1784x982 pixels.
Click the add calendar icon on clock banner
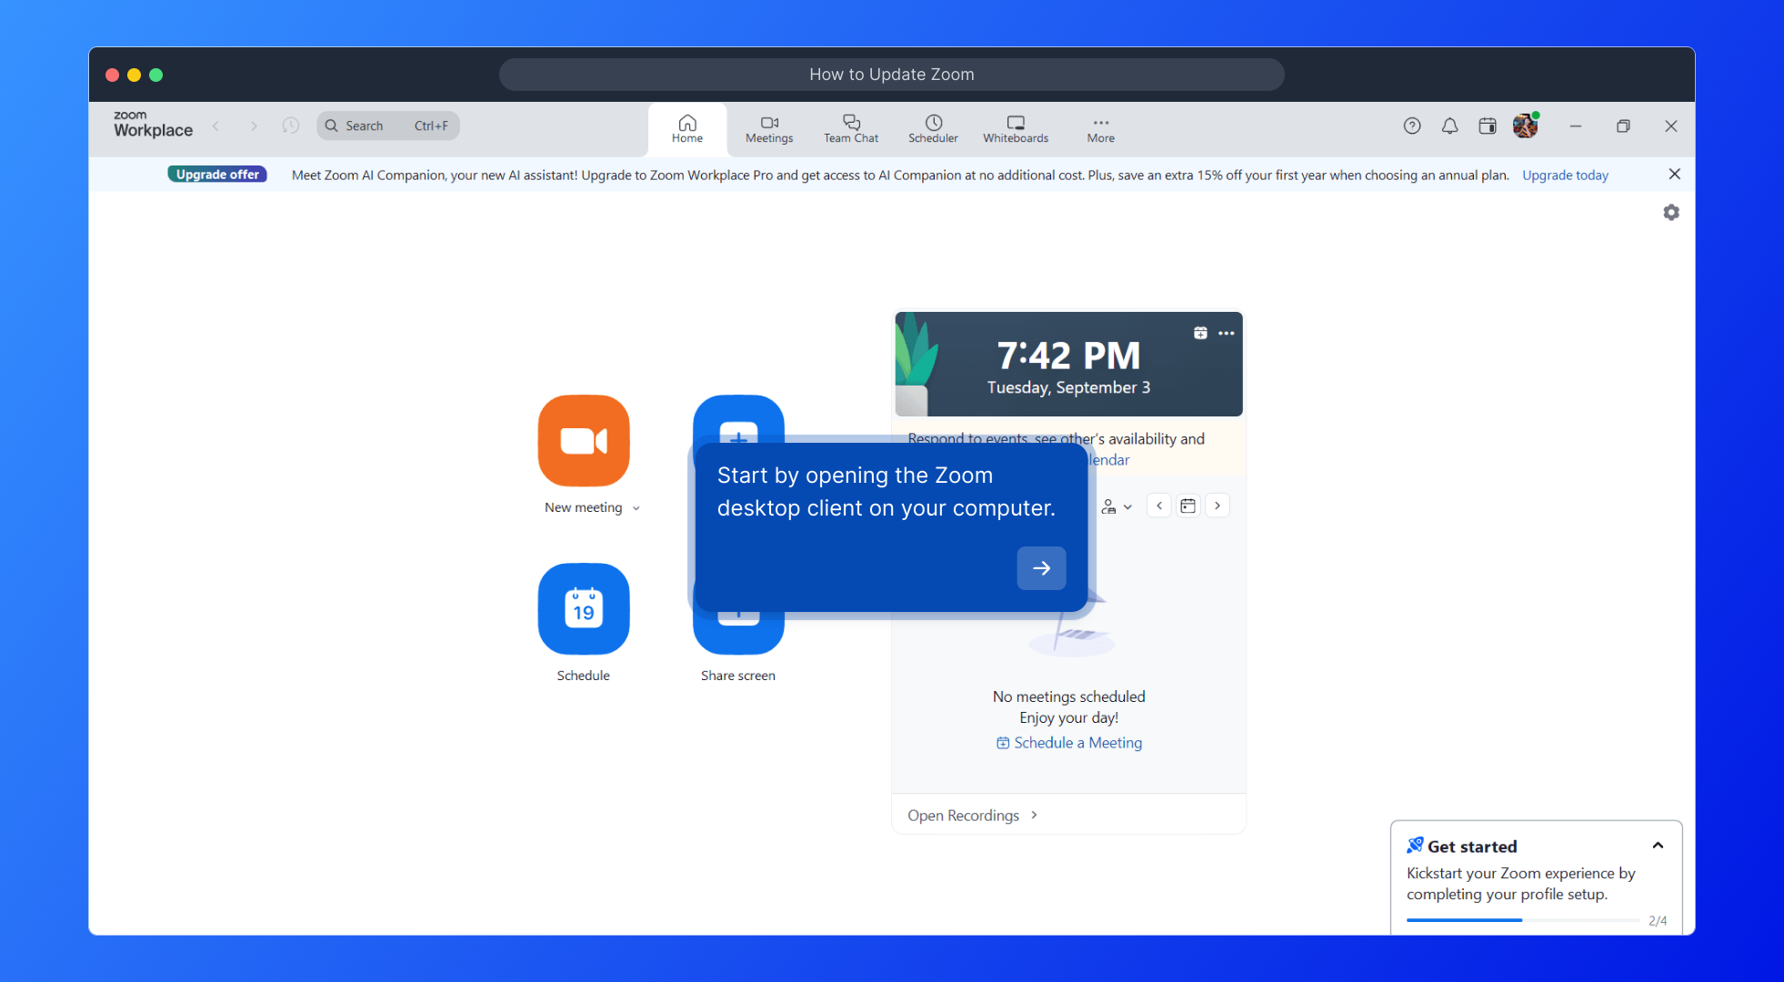(1200, 333)
